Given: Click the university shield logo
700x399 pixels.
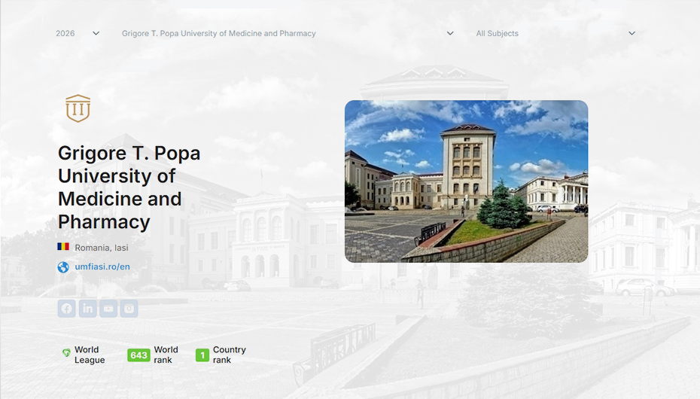Looking at the screenshot, I should 78,108.
